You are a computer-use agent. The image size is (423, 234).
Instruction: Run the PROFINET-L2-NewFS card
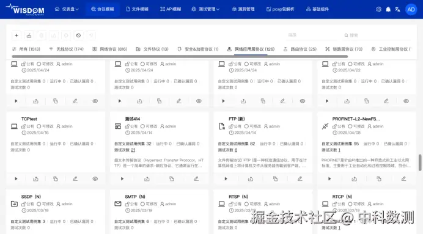coord(329,179)
